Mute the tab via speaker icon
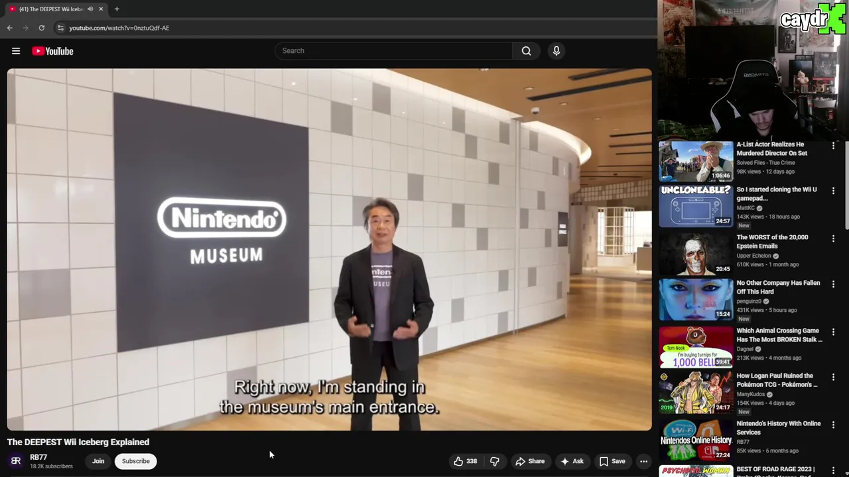The height and width of the screenshot is (477, 849). click(x=90, y=9)
